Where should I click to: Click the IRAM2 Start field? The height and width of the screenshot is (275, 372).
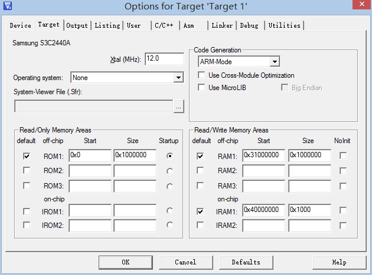click(263, 226)
